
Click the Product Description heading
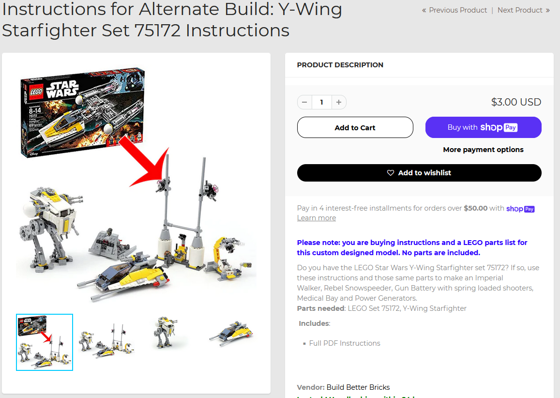[340, 65]
